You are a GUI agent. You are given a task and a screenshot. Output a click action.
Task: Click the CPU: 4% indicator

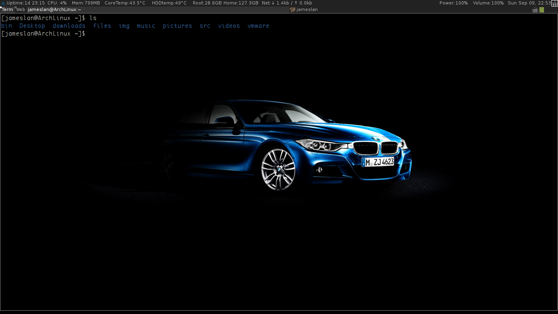(x=57, y=3)
